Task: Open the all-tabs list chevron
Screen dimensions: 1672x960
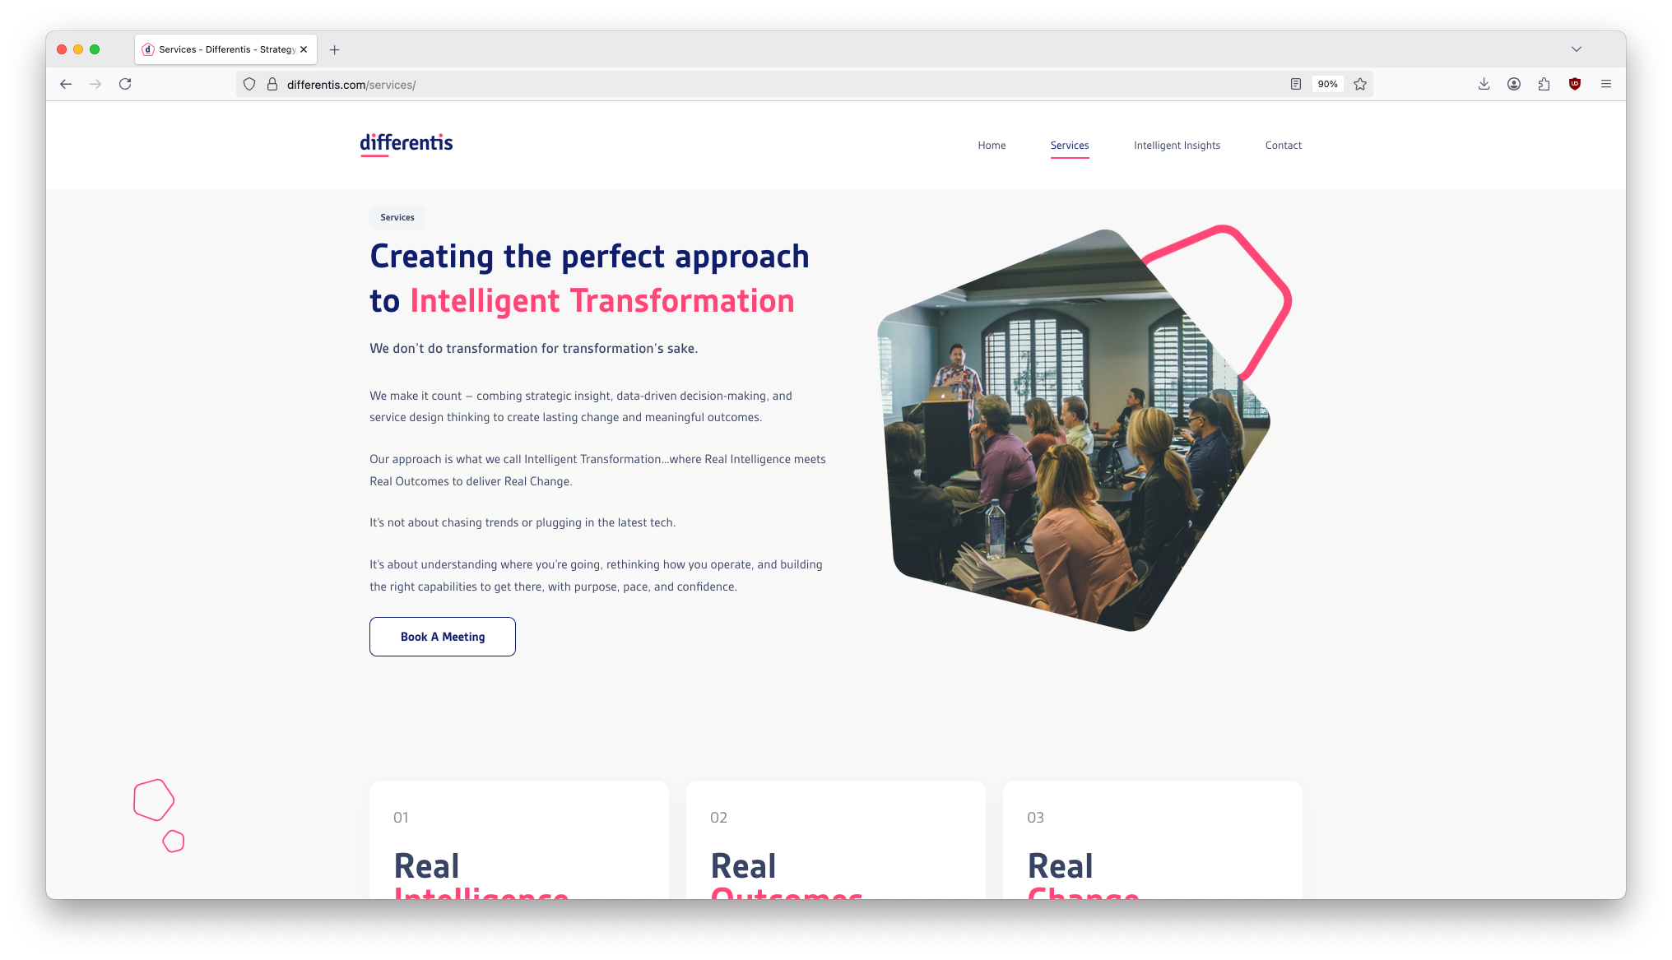Action: coord(1577,49)
